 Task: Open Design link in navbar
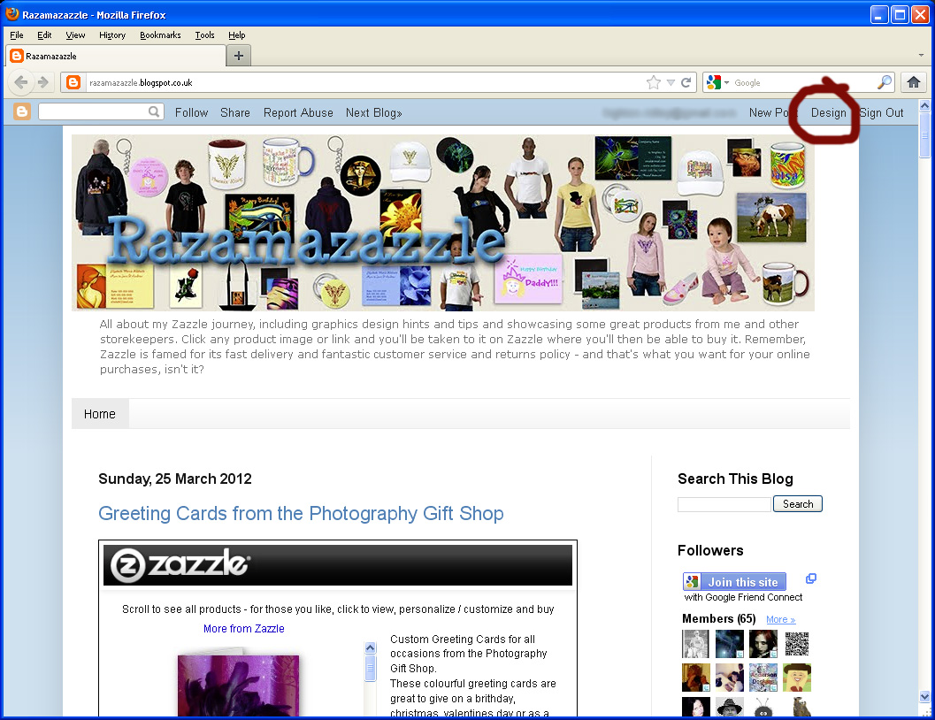(828, 112)
